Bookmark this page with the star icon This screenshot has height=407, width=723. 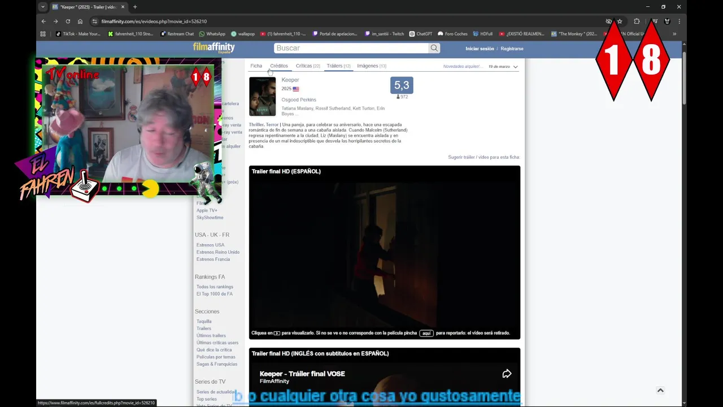620,21
